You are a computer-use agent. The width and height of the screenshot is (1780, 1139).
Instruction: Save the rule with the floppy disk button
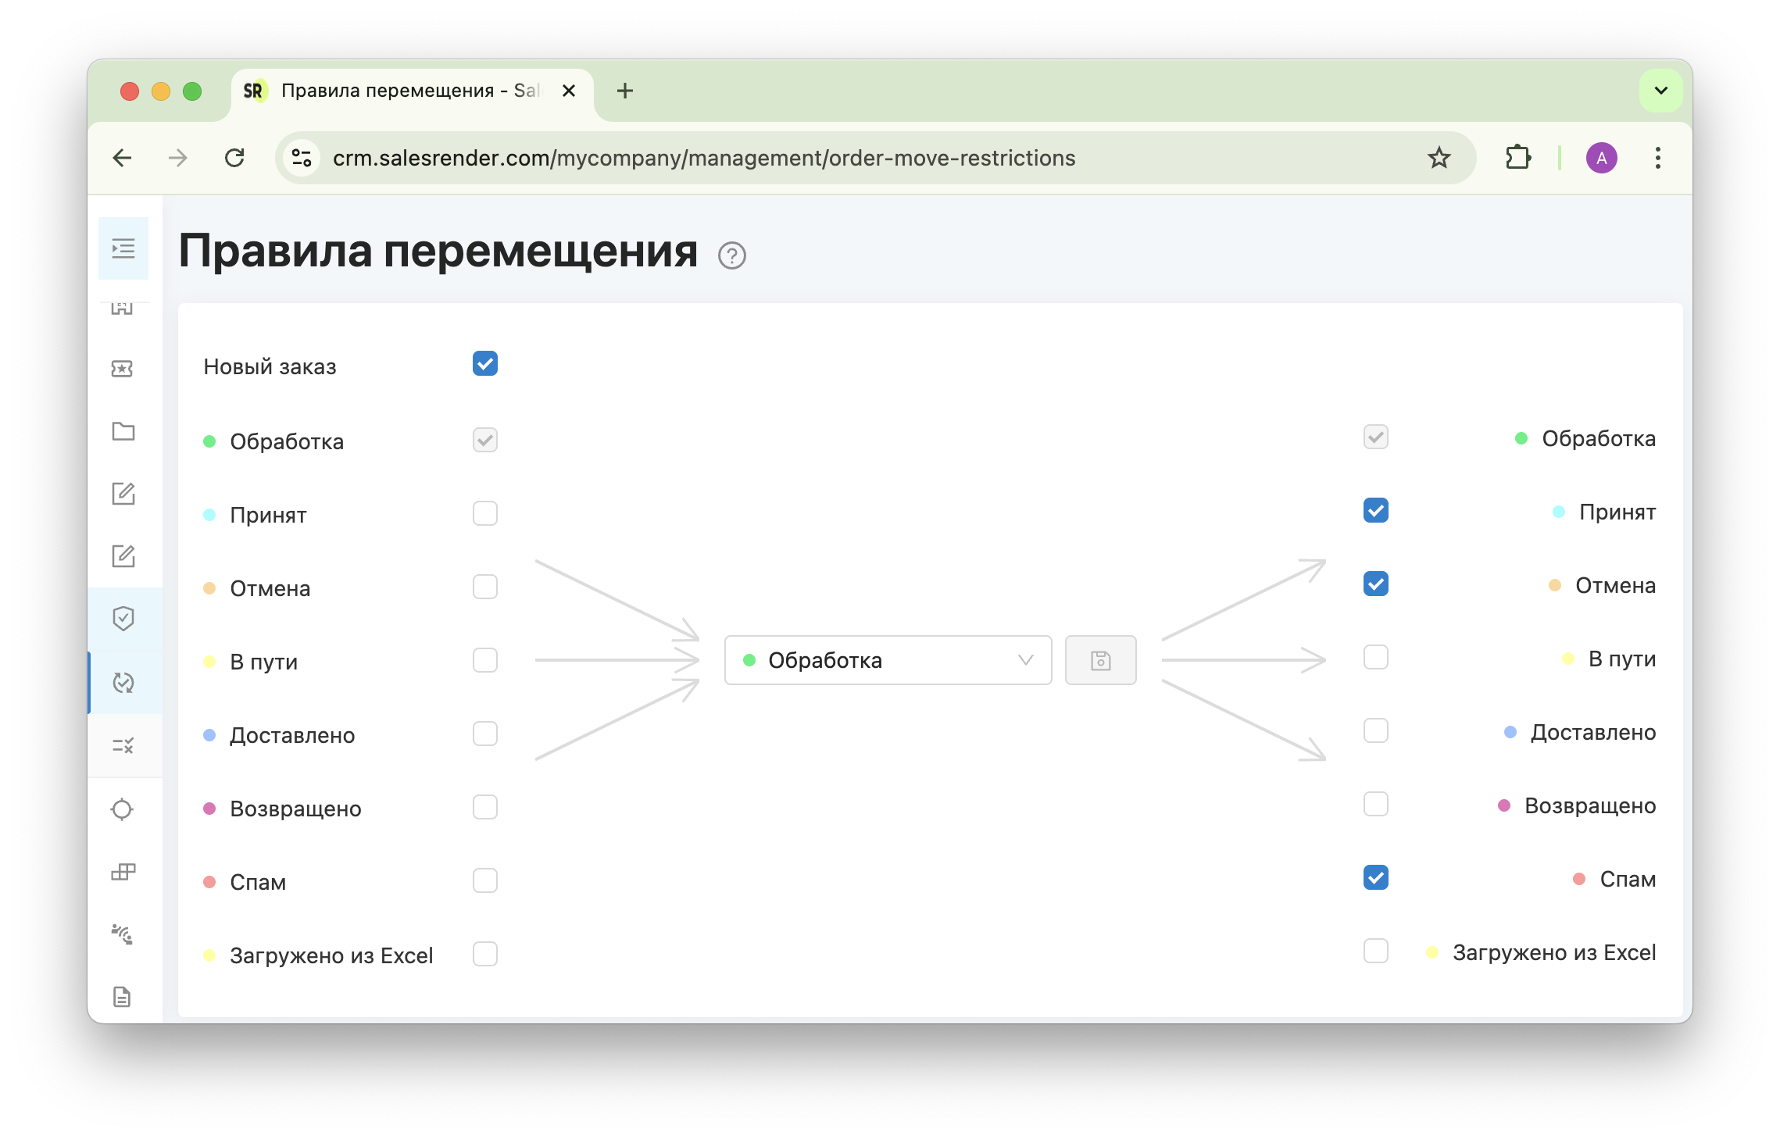[1101, 660]
